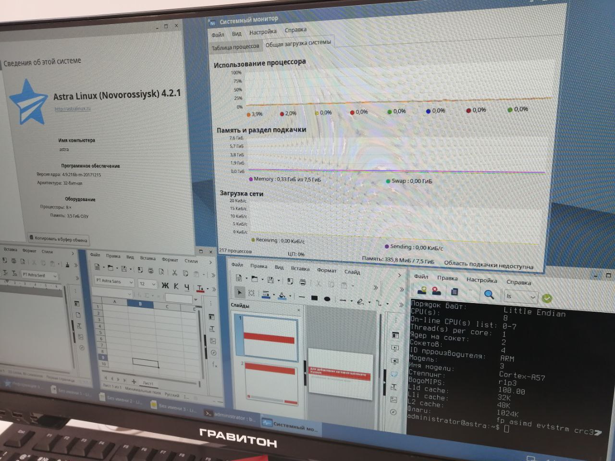This screenshot has width=615, height=461.
Task: Click the title placeholder on the Impress slide
Action: coord(340,374)
